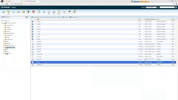Launch the HTML Editor

(54, 12)
